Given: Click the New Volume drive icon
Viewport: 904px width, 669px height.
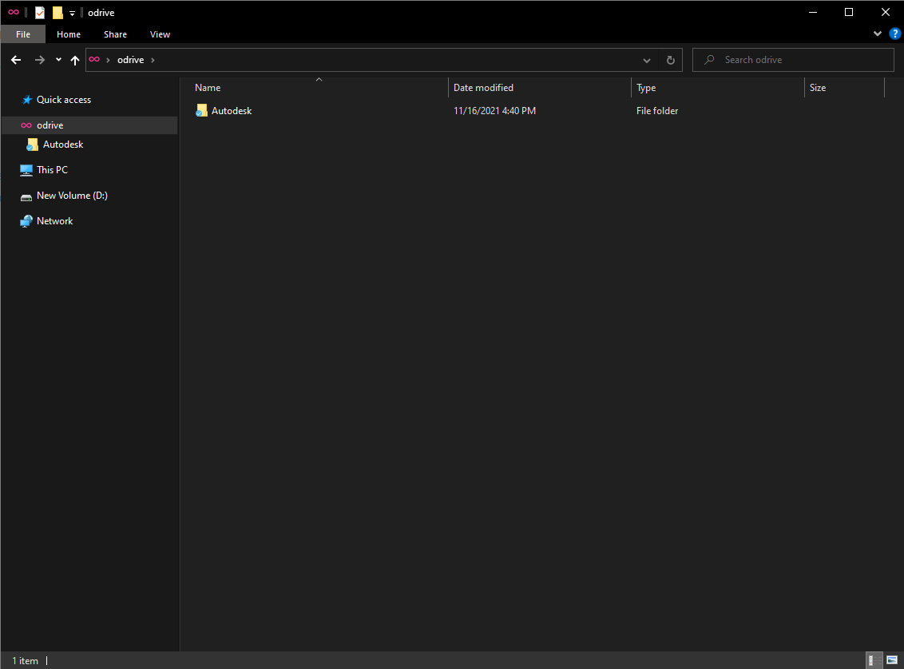Looking at the screenshot, I should tap(26, 198).
